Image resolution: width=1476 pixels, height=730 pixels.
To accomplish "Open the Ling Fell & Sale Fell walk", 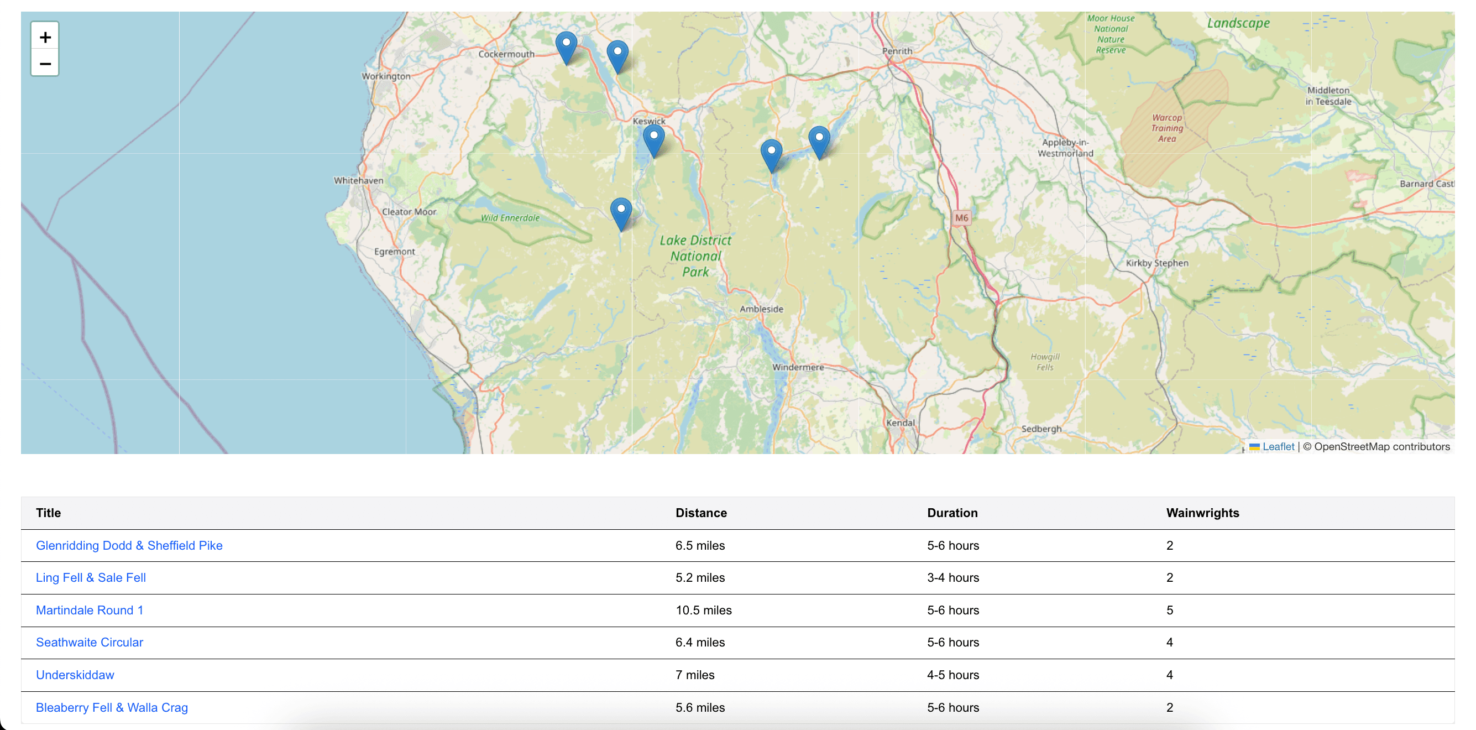I will [x=91, y=577].
